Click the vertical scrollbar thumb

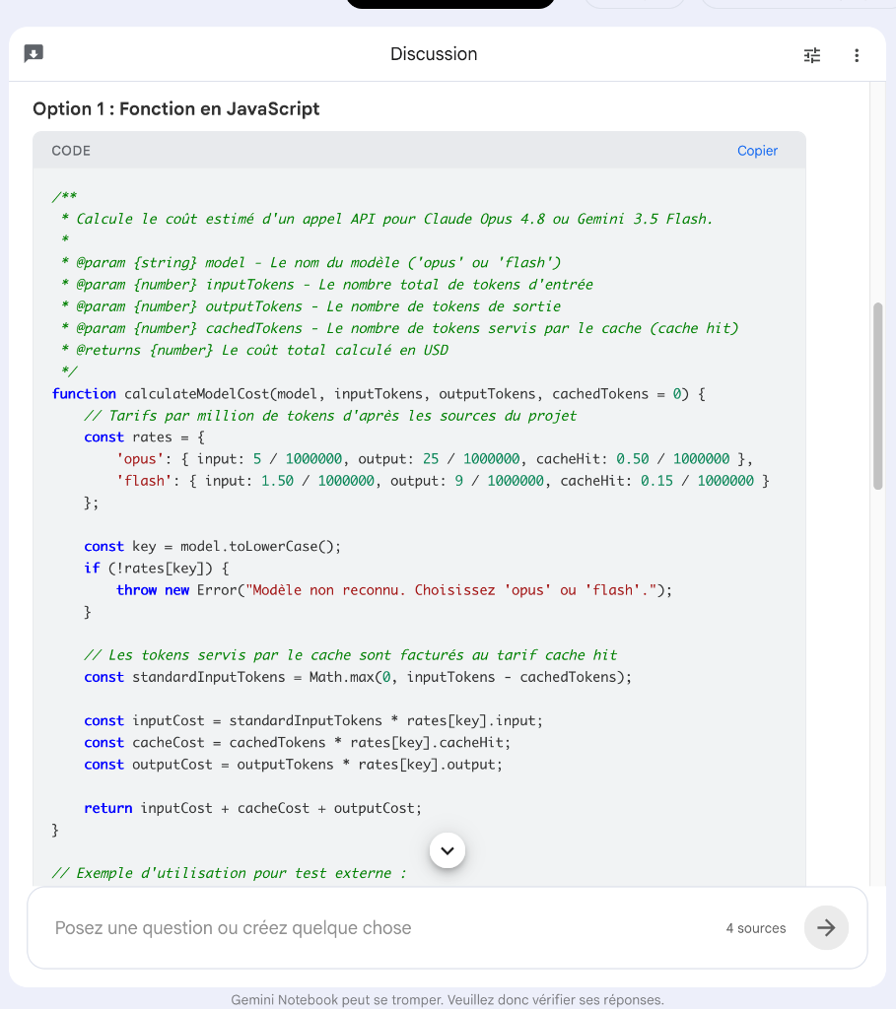[877, 396]
